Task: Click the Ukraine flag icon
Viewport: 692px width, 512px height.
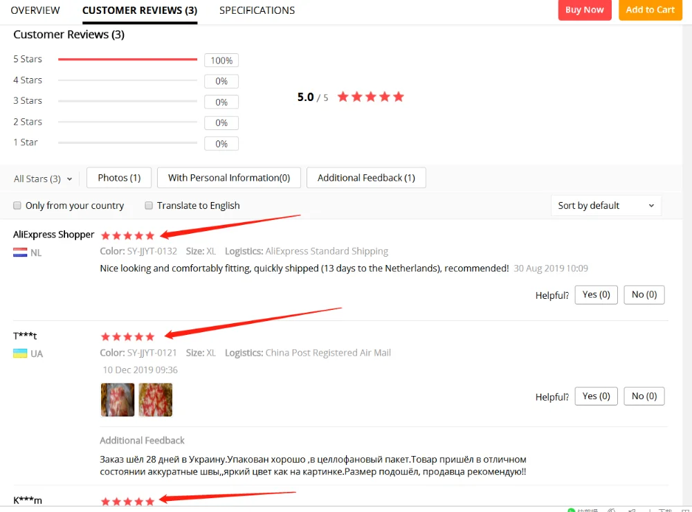Action: click(20, 354)
